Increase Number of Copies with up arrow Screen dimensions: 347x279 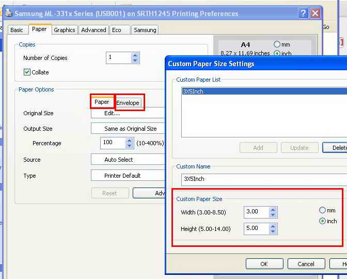pyautogui.click(x=135, y=55)
